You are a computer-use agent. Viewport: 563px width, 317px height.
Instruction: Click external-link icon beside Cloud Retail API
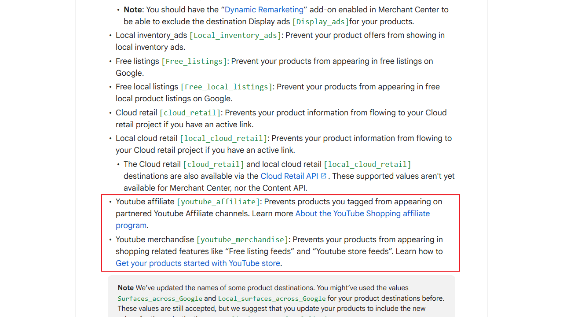pos(324,176)
